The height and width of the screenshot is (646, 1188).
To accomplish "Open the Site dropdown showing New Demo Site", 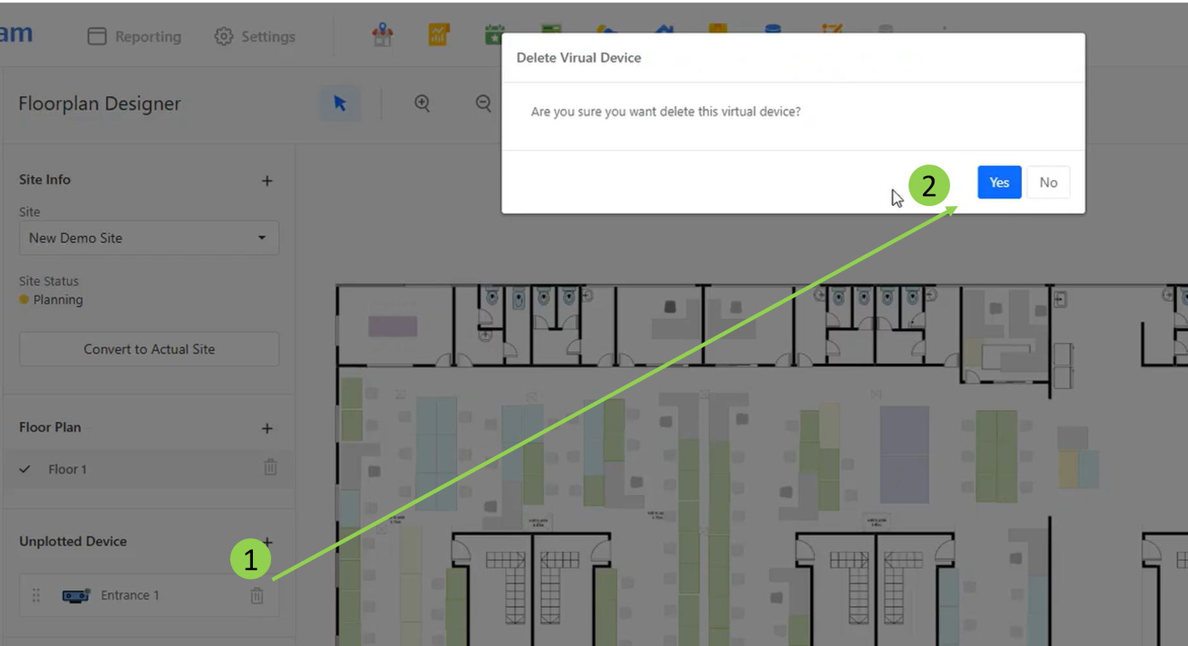I will 149,238.
